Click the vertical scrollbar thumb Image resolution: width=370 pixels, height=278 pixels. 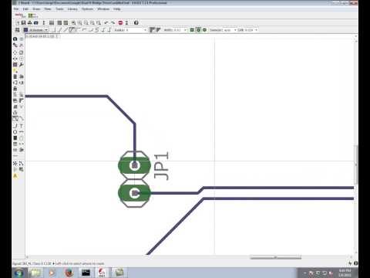(356, 164)
